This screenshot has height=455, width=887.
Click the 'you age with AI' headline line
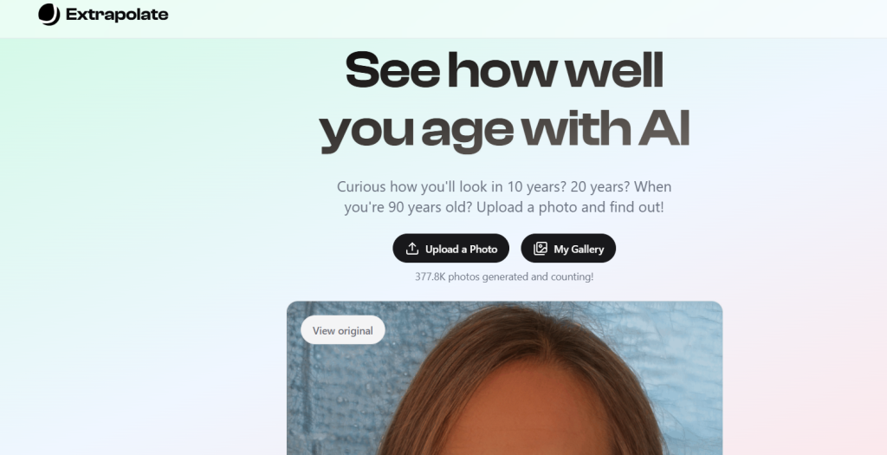click(504, 130)
